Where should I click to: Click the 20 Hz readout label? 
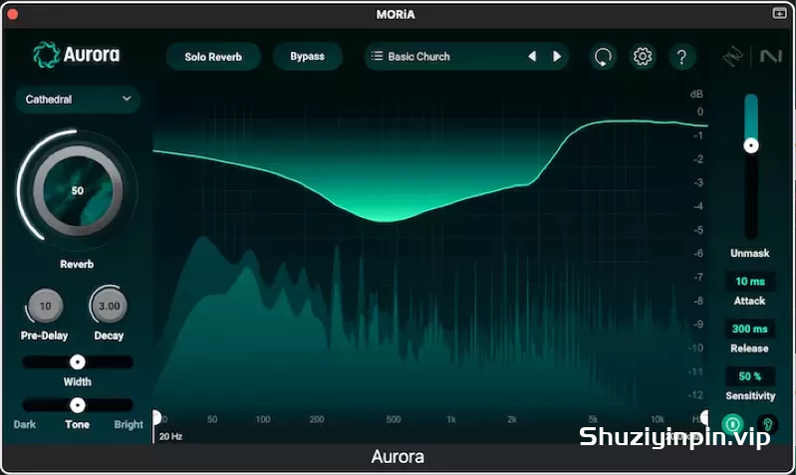170,436
